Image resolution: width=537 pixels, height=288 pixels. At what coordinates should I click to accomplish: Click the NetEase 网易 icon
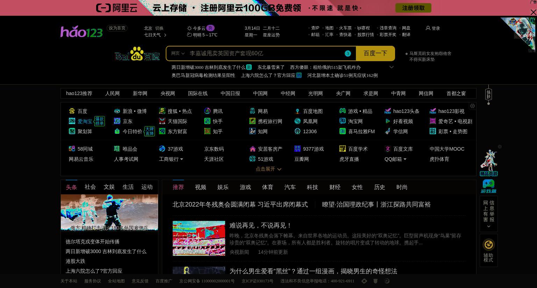point(252,111)
